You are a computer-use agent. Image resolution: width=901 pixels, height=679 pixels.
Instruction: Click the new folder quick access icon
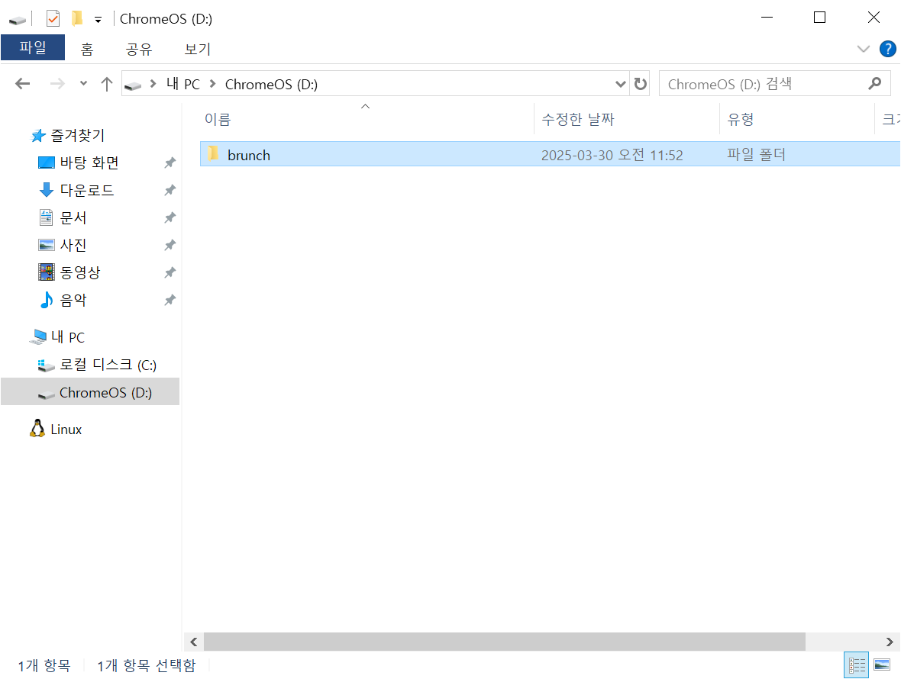[77, 19]
